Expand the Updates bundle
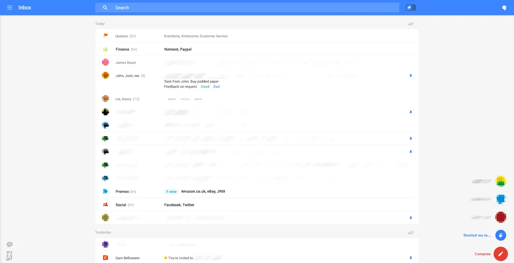Screen dimensions: 514x263 122,36
